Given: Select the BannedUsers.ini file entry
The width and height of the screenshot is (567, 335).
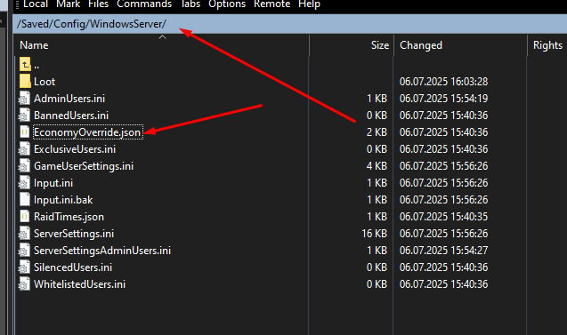Looking at the screenshot, I should pyautogui.click(x=71, y=116).
